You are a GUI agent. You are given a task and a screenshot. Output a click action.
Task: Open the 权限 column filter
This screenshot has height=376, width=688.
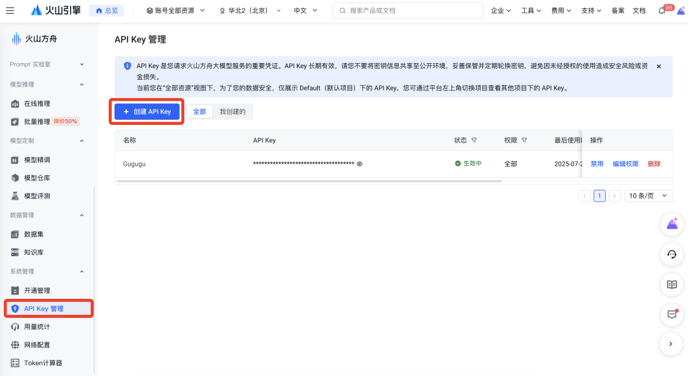pos(524,140)
